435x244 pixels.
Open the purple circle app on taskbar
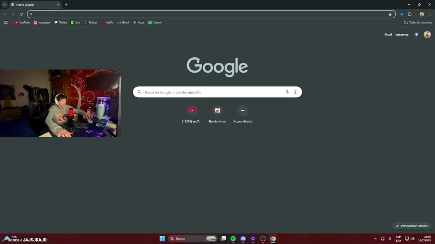pyautogui.click(x=253, y=239)
